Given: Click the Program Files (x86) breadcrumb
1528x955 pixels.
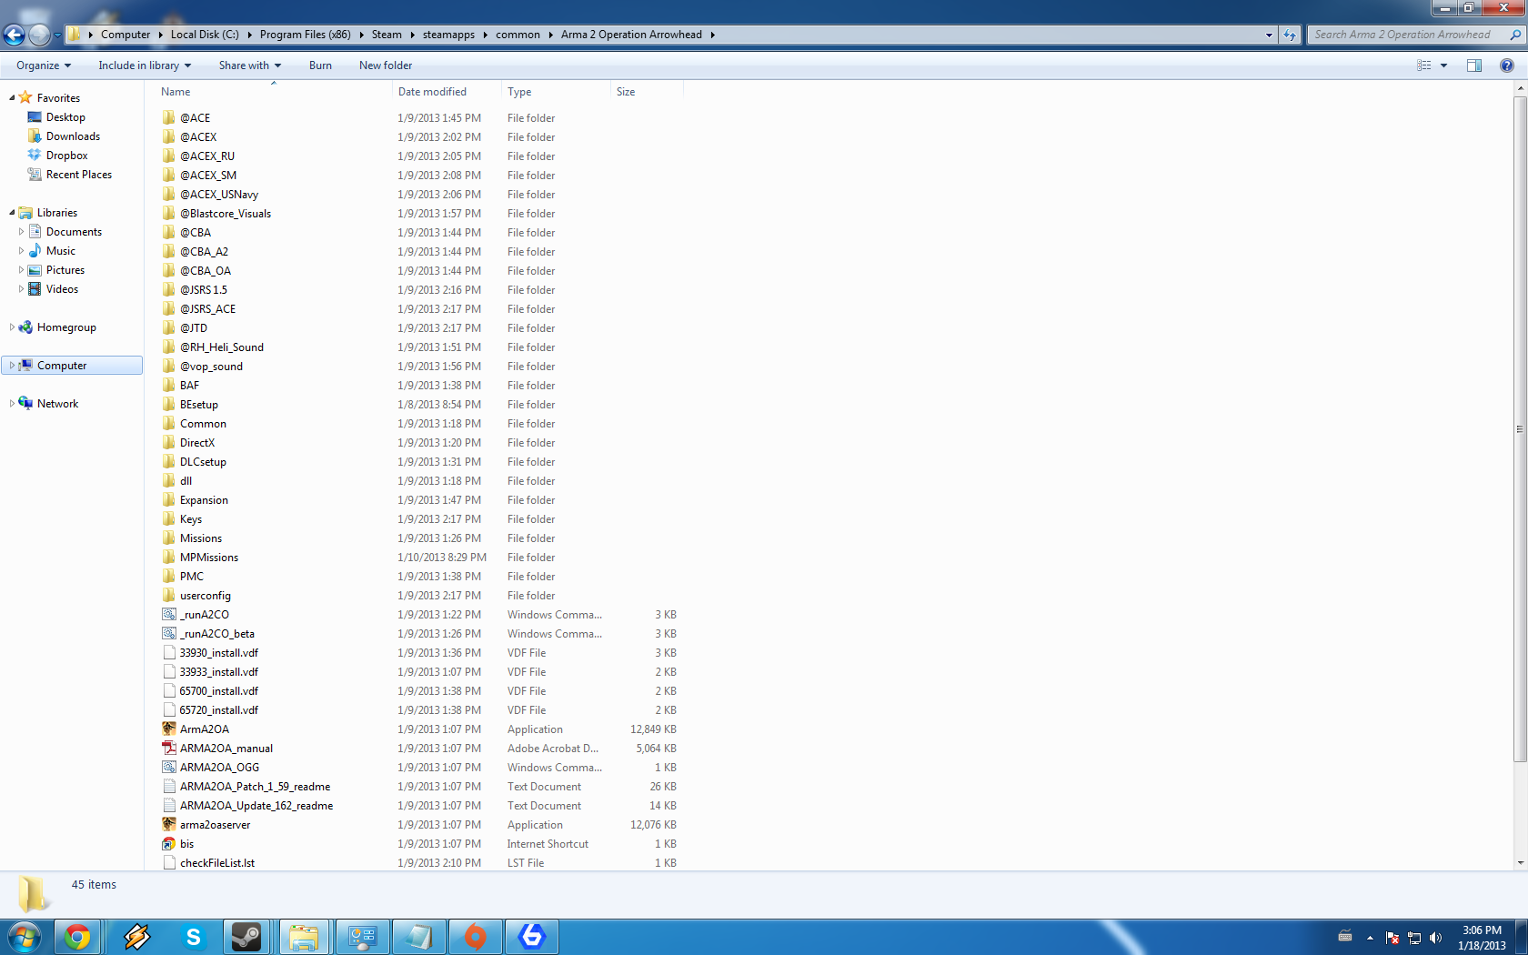Looking at the screenshot, I should 305,35.
